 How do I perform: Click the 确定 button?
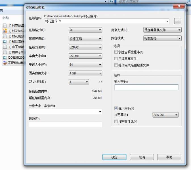[x=114, y=157]
